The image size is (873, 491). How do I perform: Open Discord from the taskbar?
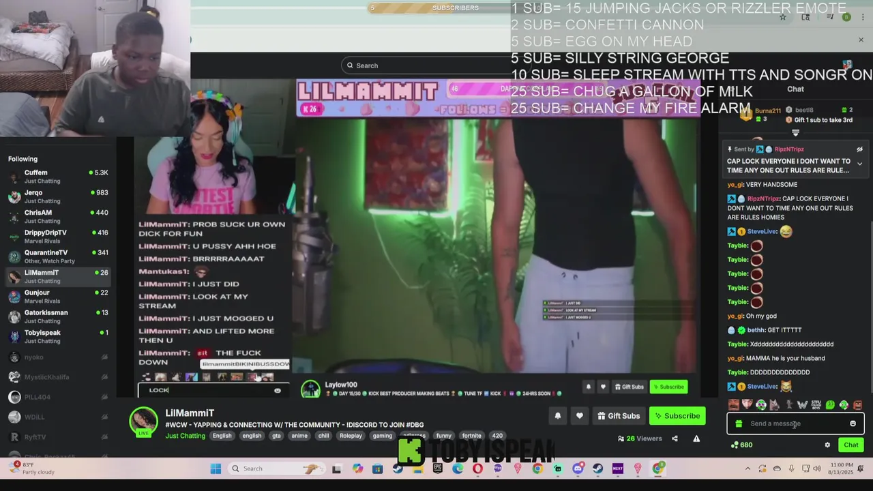point(578,468)
